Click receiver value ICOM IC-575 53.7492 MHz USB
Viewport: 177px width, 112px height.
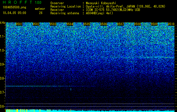tap(113, 10)
